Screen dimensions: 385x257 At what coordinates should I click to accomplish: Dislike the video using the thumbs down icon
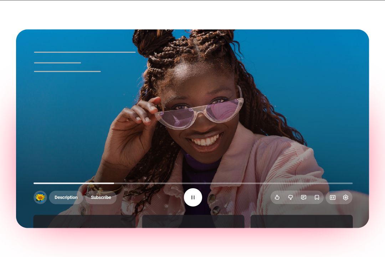click(x=291, y=197)
